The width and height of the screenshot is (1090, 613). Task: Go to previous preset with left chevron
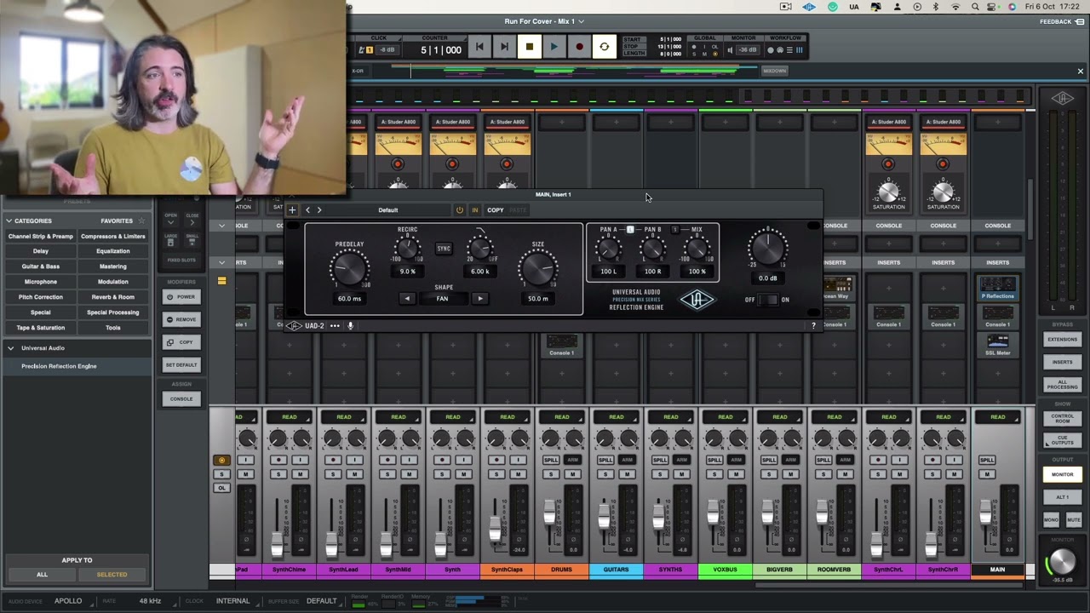tap(308, 210)
